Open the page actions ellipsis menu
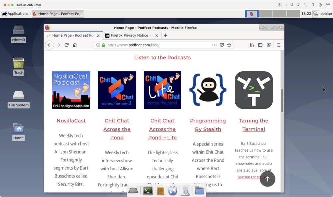This screenshot has width=333, height=197. coord(214,45)
